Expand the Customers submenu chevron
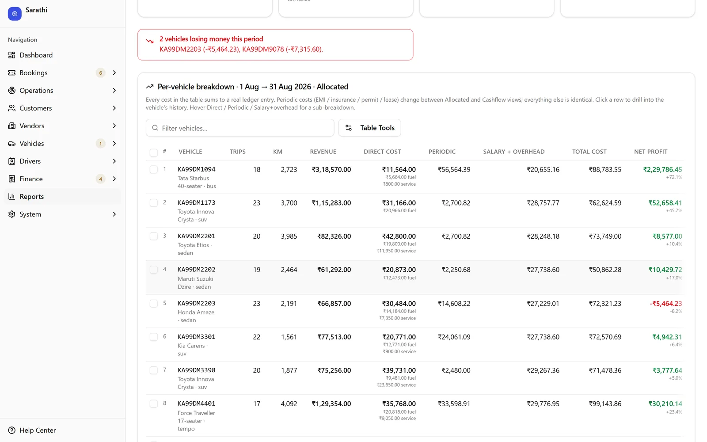707x442 pixels. click(x=114, y=108)
